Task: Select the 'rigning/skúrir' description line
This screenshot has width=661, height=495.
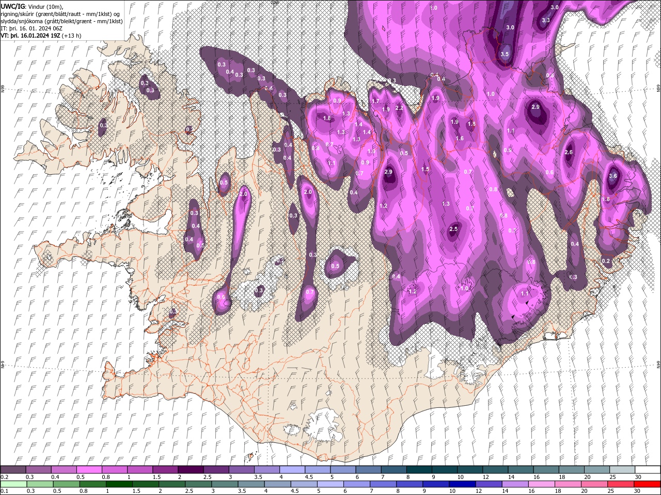Action: [59, 14]
